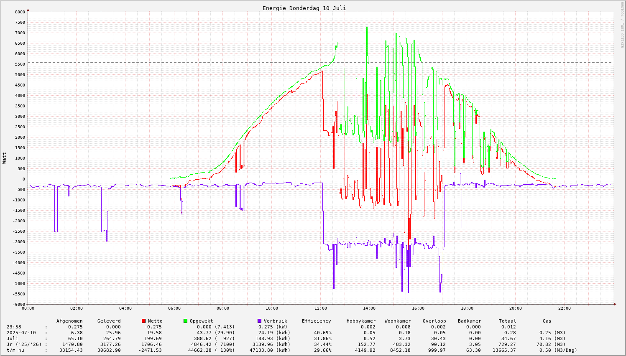Select the Woonkamer column header
626x356 pixels.
[x=398, y=321]
